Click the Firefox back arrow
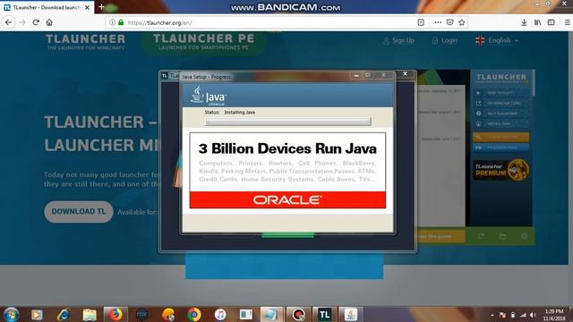 [8, 22]
